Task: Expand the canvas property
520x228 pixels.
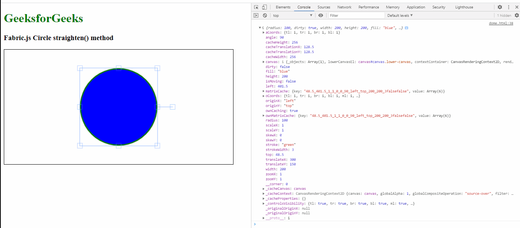Action: coord(264,62)
